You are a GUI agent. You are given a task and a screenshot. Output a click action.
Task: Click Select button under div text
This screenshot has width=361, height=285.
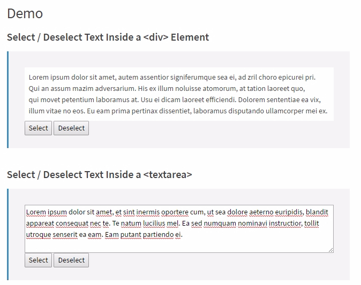tap(38, 128)
